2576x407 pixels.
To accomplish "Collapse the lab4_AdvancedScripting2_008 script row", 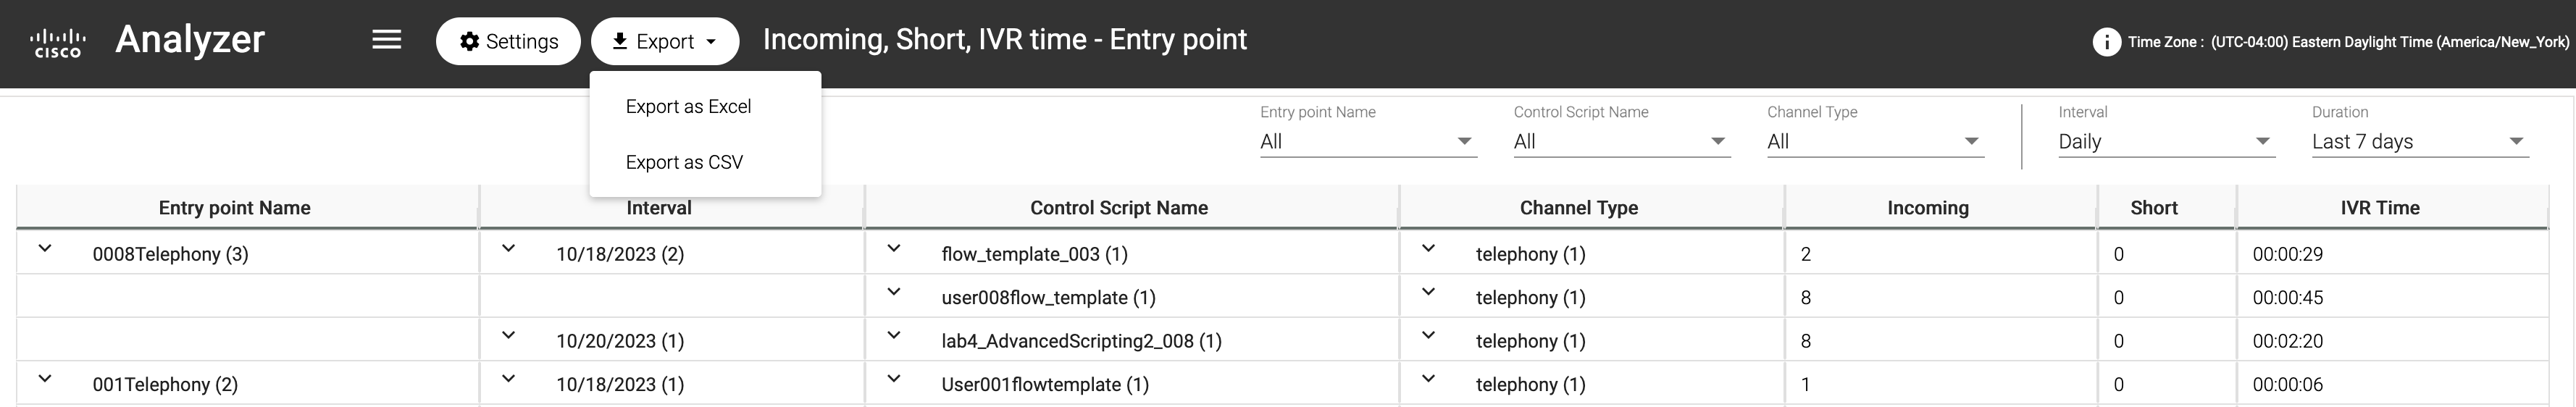I will 894,336.
